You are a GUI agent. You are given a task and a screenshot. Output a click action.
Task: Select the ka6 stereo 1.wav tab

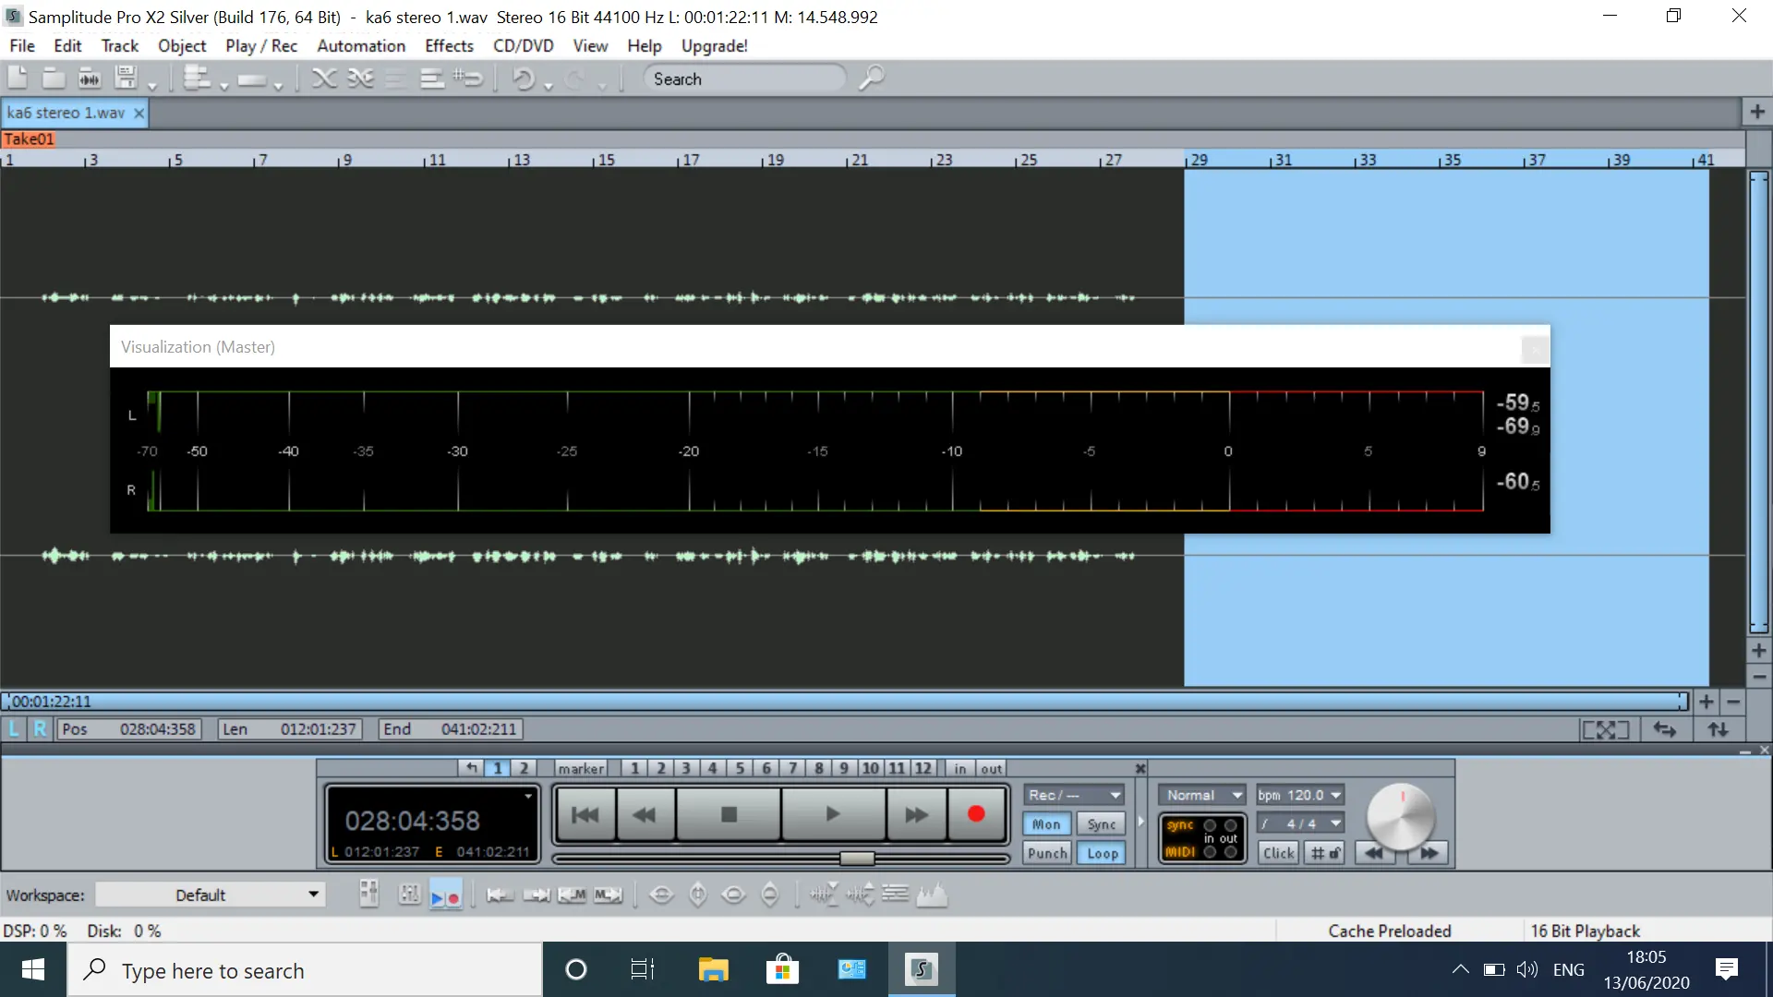(x=66, y=113)
